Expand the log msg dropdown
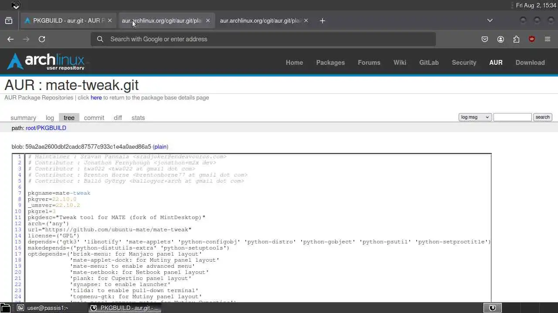The width and height of the screenshot is (558, 313). (x=475, y=117)
